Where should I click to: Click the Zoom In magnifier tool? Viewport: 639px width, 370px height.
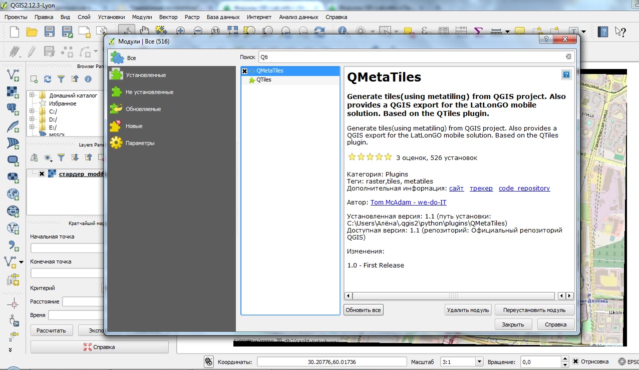tap(180, 31)
